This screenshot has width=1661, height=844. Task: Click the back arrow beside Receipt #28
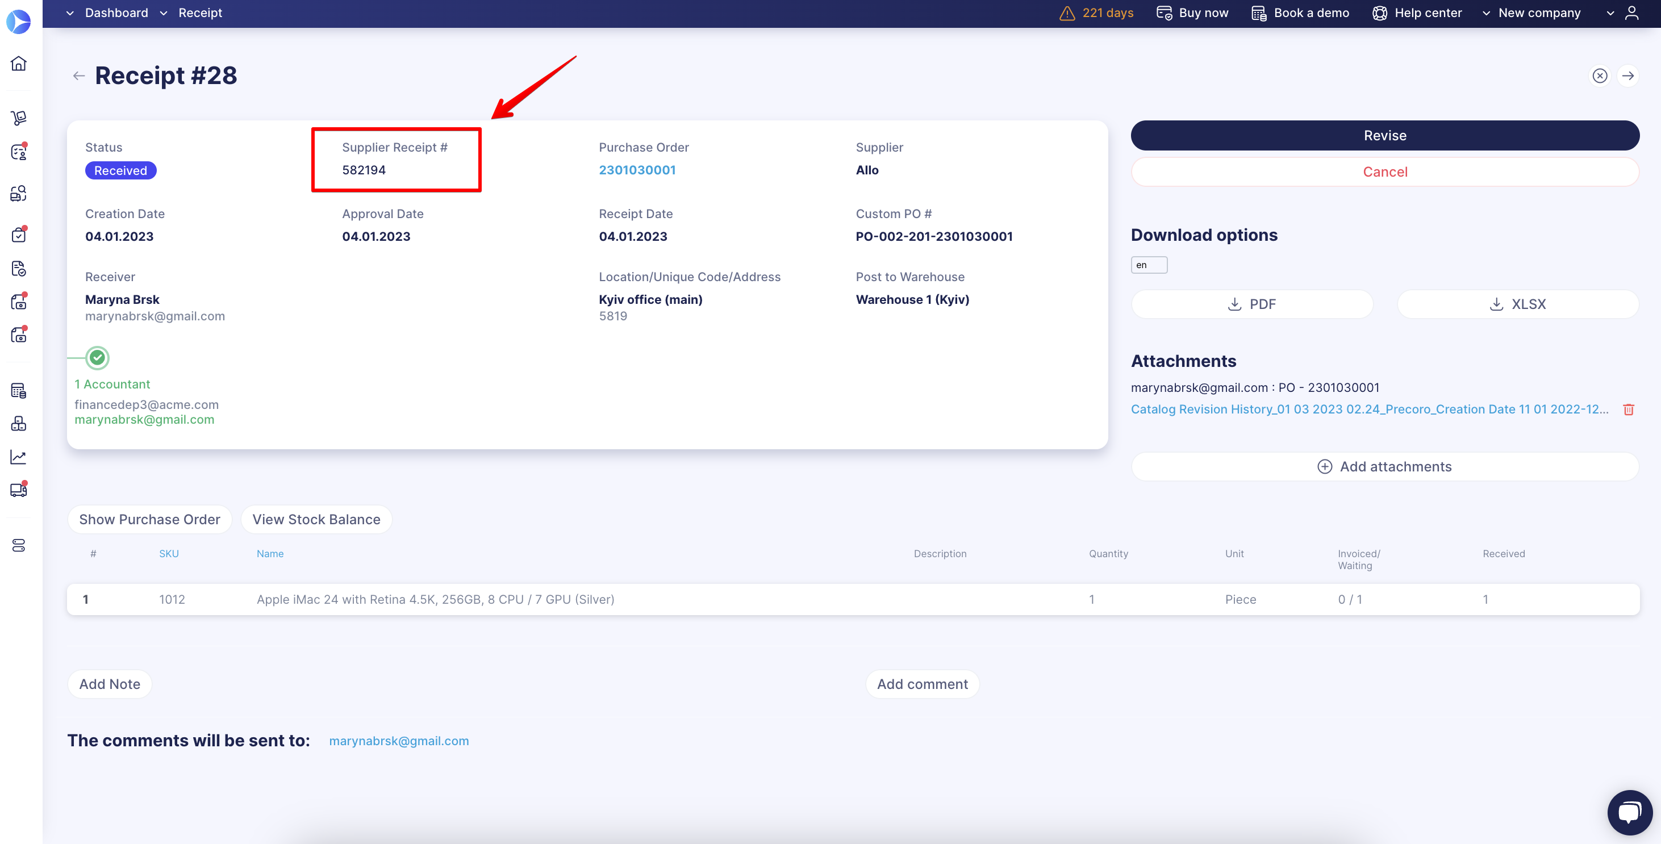click(78, 76)
